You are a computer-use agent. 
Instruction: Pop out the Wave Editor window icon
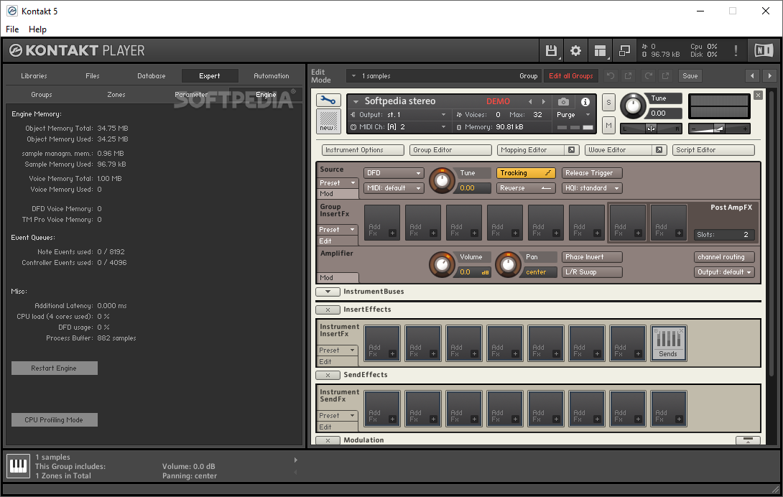pyautogui.click(x=659, y=150)
